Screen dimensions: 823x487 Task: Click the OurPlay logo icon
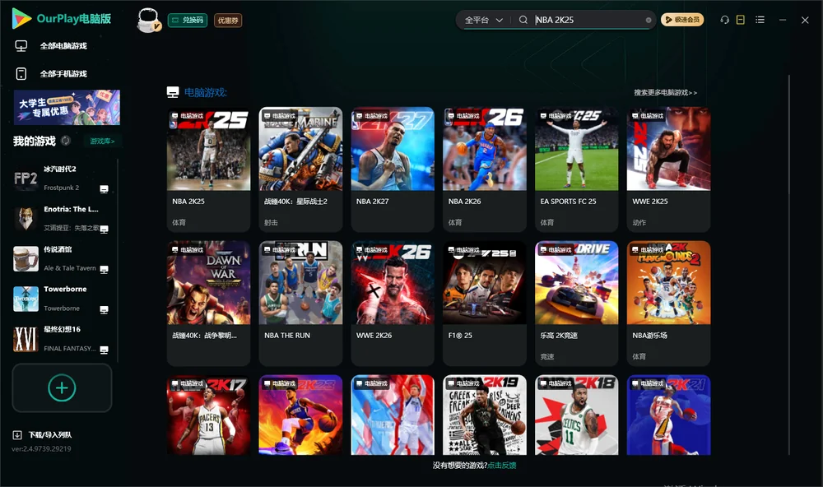(21, 19)
